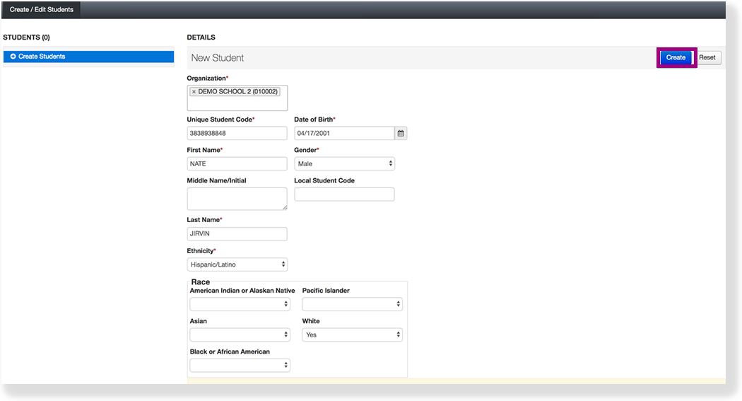The width and height of the screenshot is (742, 401).
Task: Click the plus icon beside Create Students
Action: click(13, 57)
